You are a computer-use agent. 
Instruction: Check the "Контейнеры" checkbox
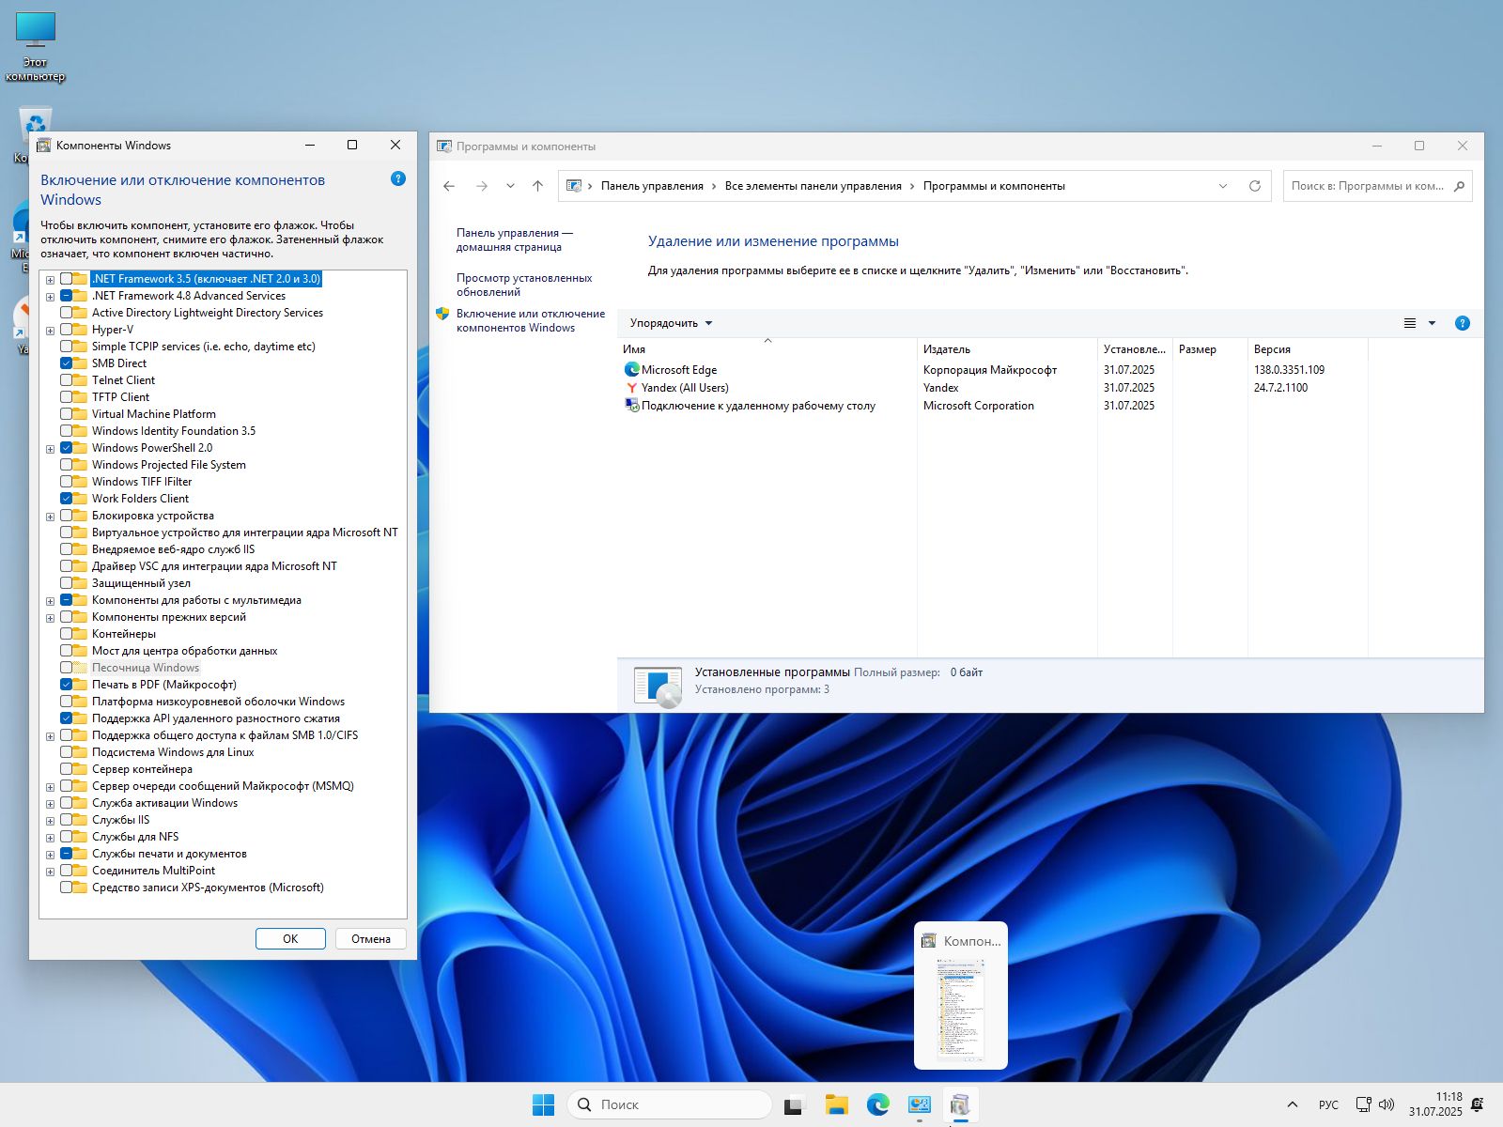coord(66,634)
